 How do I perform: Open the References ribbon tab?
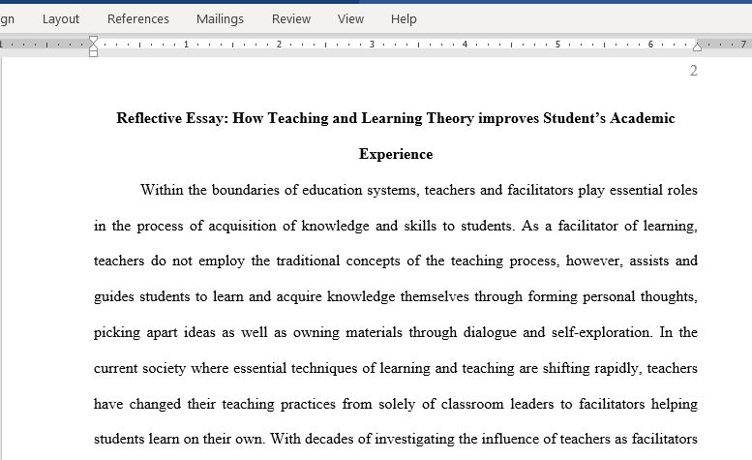(138, 19)
